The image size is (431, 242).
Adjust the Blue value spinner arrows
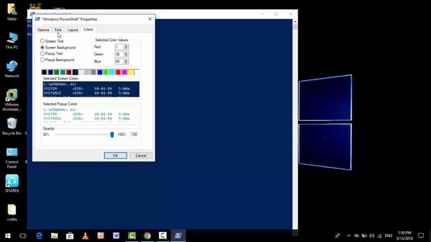(126, 61)
